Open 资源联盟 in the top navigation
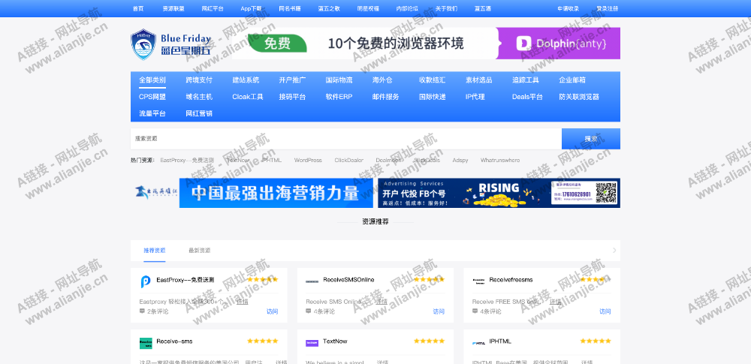The image size is (751, 364). (173, 8)
